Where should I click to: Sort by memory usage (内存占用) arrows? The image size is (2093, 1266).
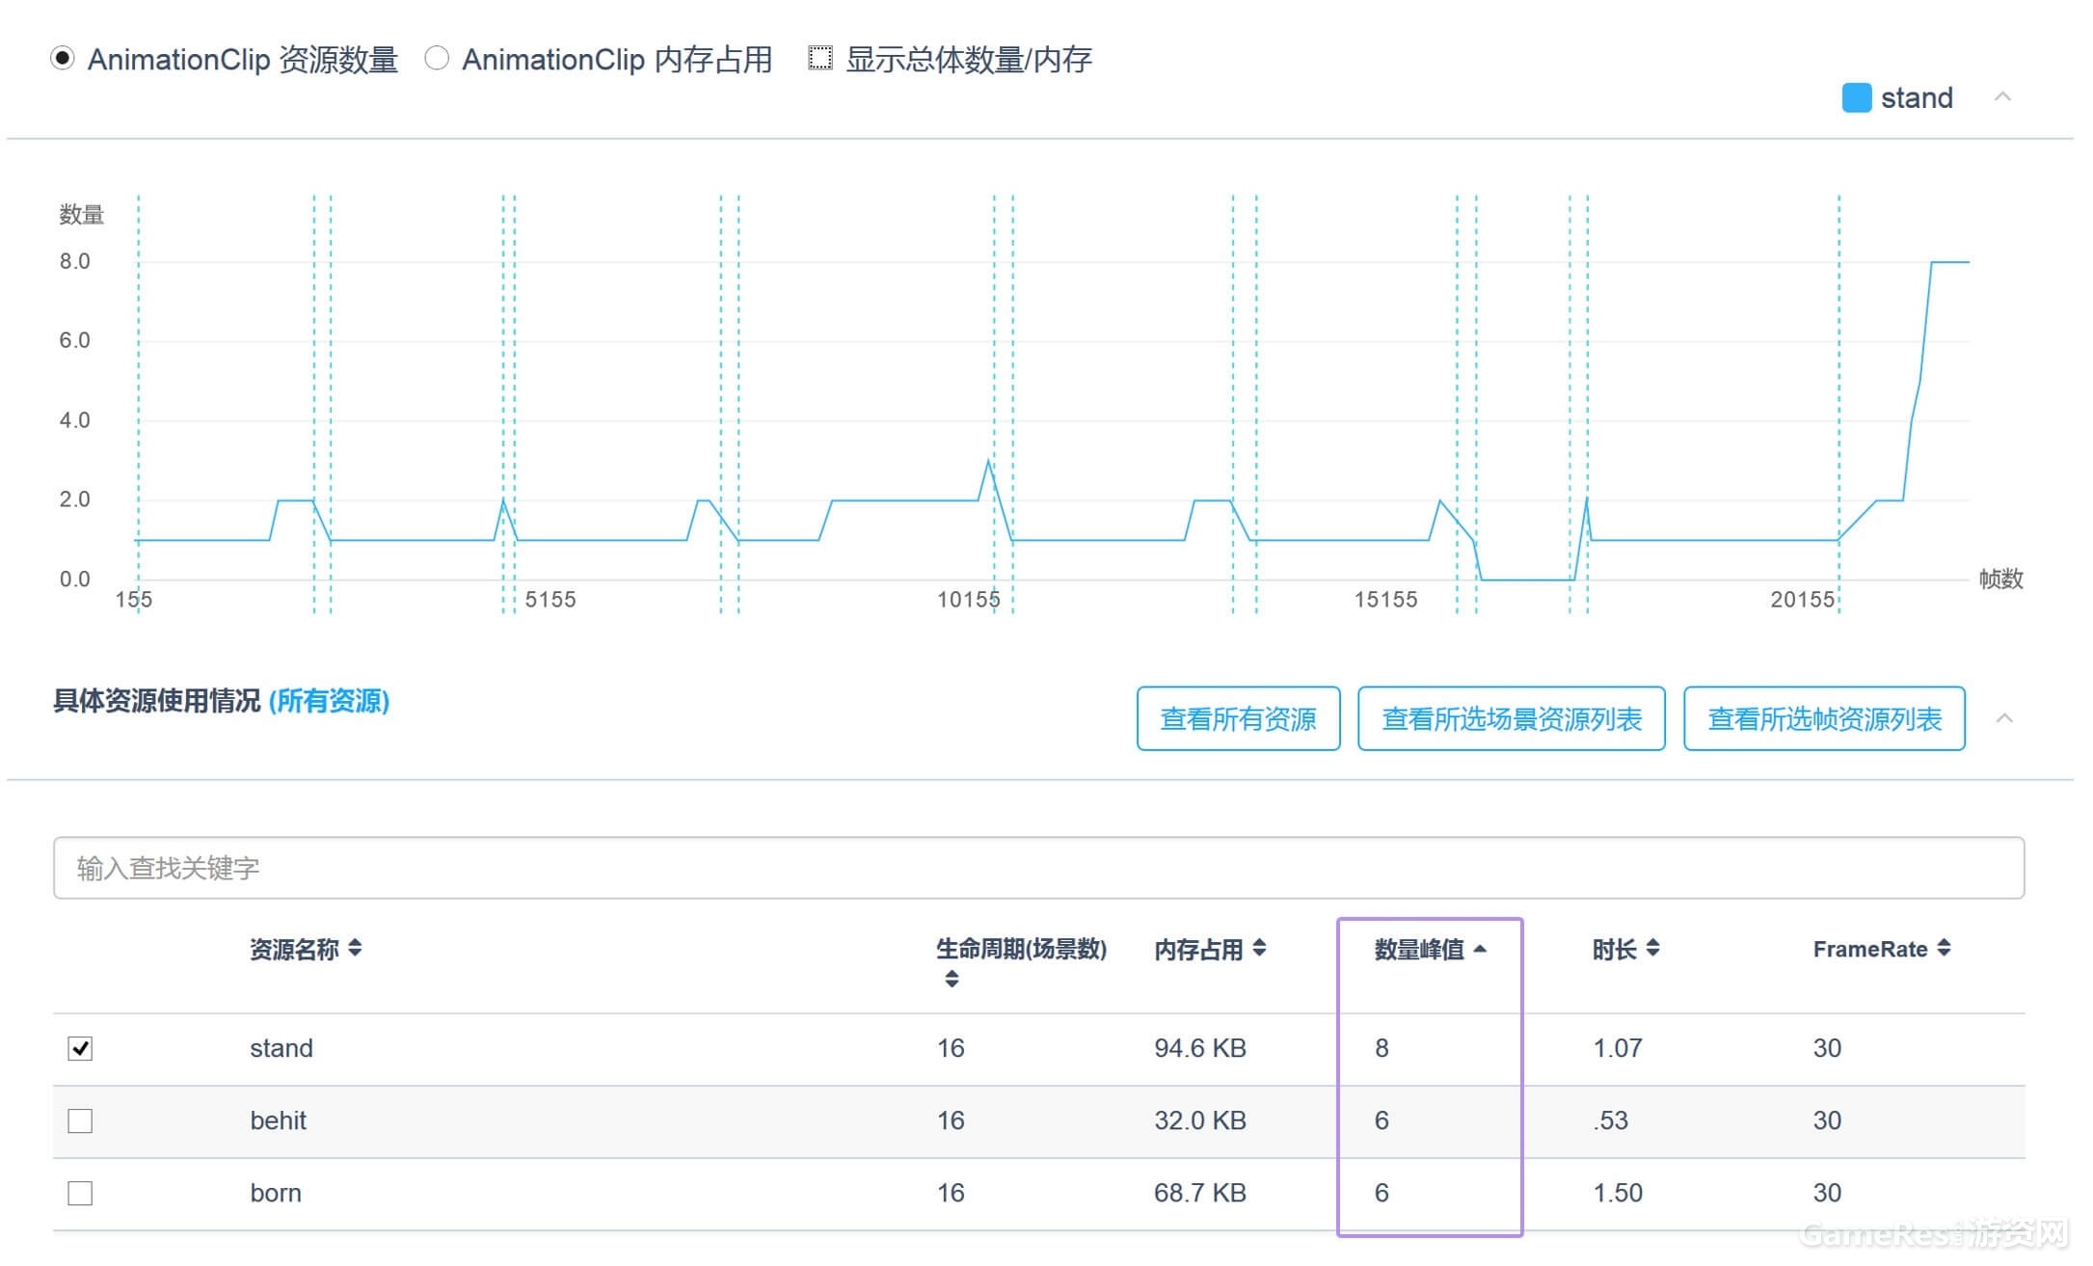pos(1259,949)
